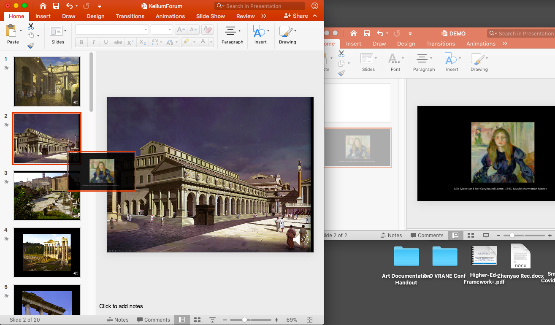The width and height of the screenshot is (555, 325).
Task: Undo the last action in KellumForum
Action: pyautogui.click(x=70, y=6)
